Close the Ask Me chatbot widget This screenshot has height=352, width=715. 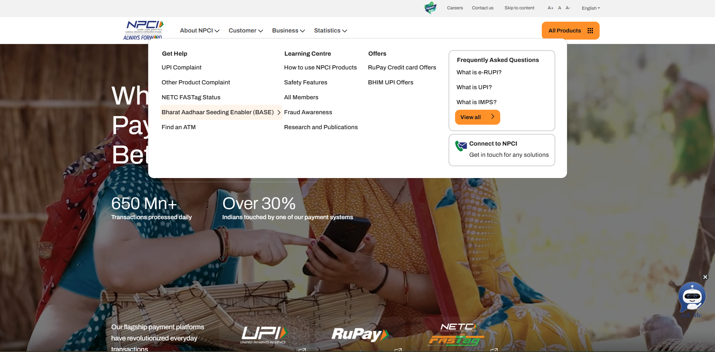pyautogui.click(x=705, y=277)
